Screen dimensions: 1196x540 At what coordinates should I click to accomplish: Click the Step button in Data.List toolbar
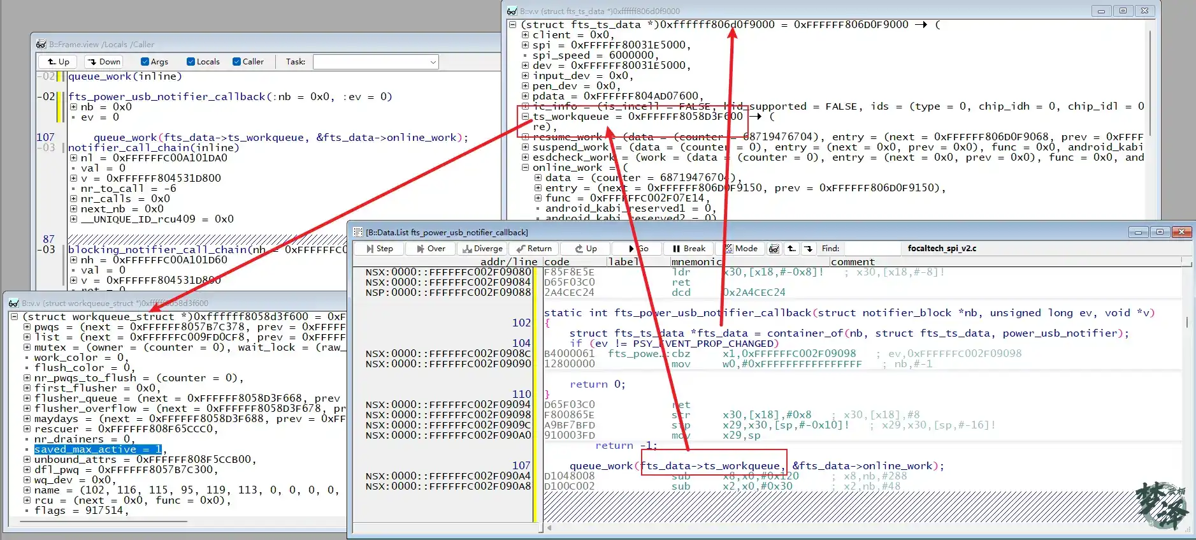(x=379, y=249)
